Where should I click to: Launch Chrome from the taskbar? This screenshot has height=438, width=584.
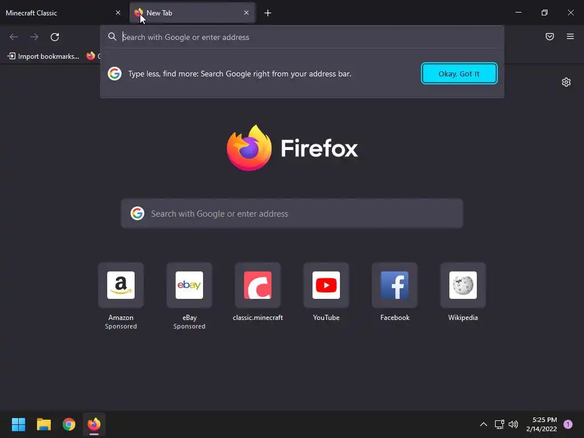[69, 424]
